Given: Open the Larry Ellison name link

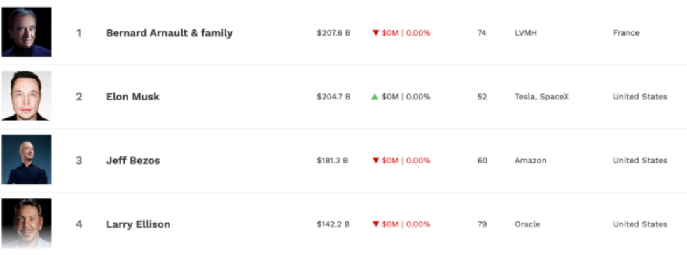Looking at the screenshot, I should (138, 224).
